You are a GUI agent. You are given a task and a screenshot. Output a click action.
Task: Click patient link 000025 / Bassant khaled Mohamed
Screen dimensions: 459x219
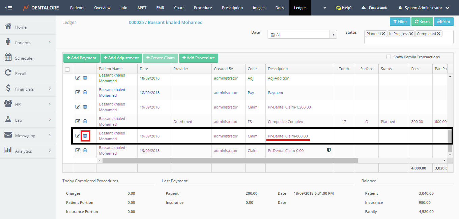pyautogui.click(x=166, y=22)
